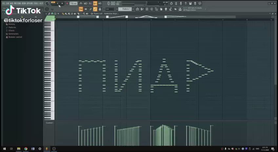Screen dimensions: 278x152
Task: Click the FL Studio news panel text
Action: click(x=192, y=9)
